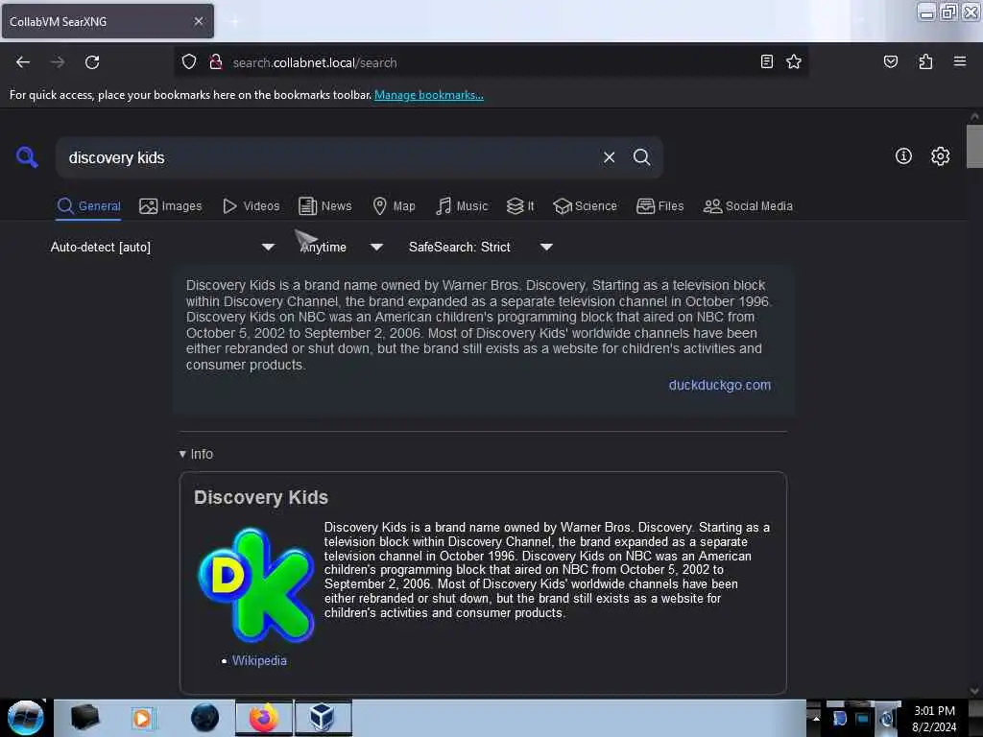Click the taskbar clock showing 3:01 PM
The width and height of the screenshot is (983, 737).
pyautogui.click(x=934, y=718)
